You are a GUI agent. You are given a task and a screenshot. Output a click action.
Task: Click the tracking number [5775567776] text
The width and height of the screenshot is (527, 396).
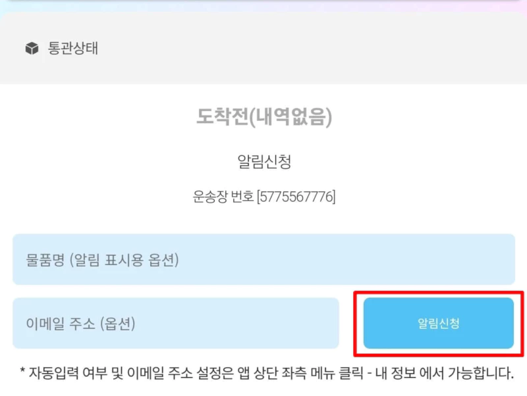pos(263,194)
